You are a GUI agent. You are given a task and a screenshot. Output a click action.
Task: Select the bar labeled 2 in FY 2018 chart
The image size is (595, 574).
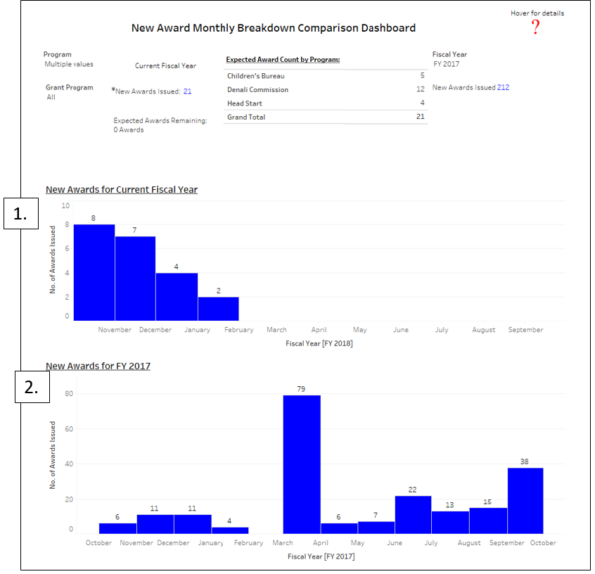tap(218, 308)
